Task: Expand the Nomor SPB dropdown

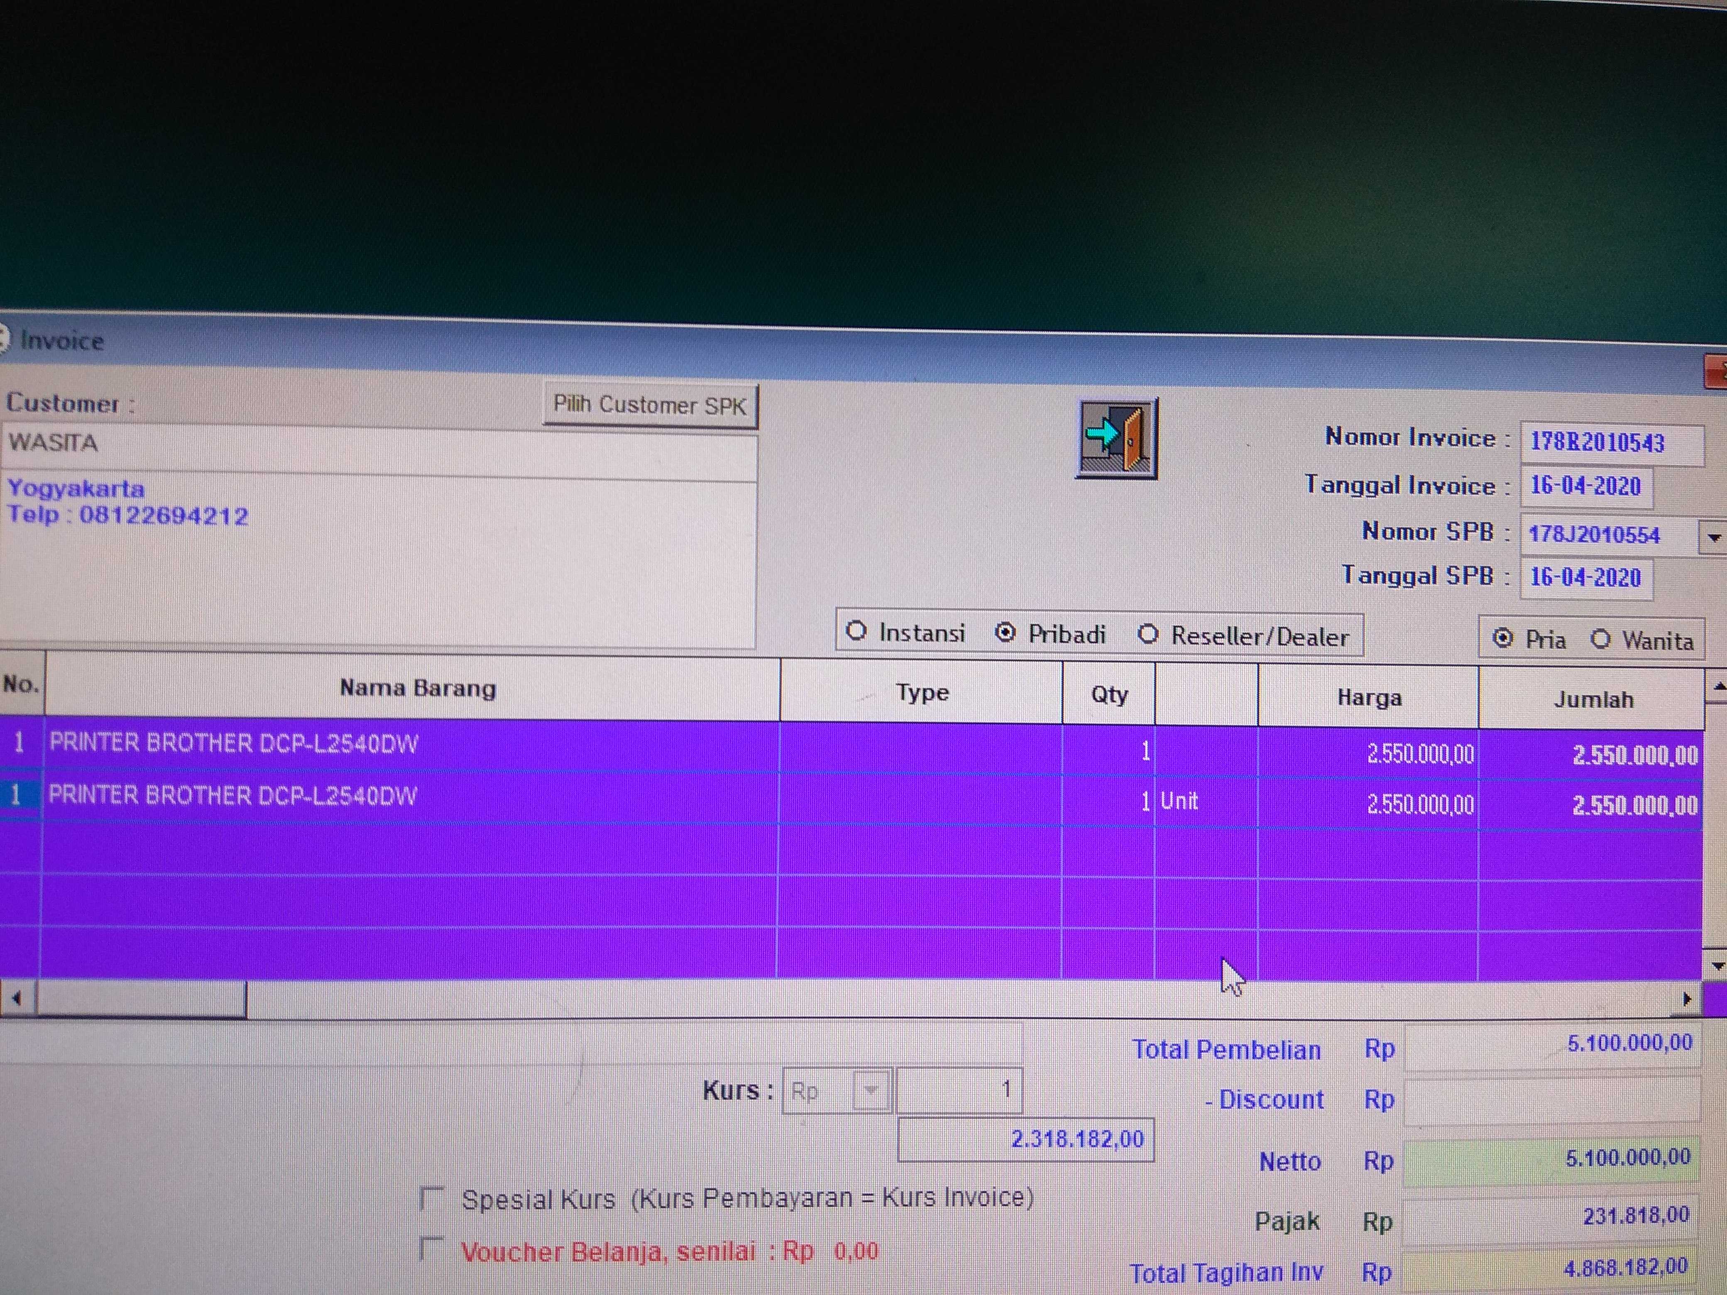Action: coord(1714,537)
